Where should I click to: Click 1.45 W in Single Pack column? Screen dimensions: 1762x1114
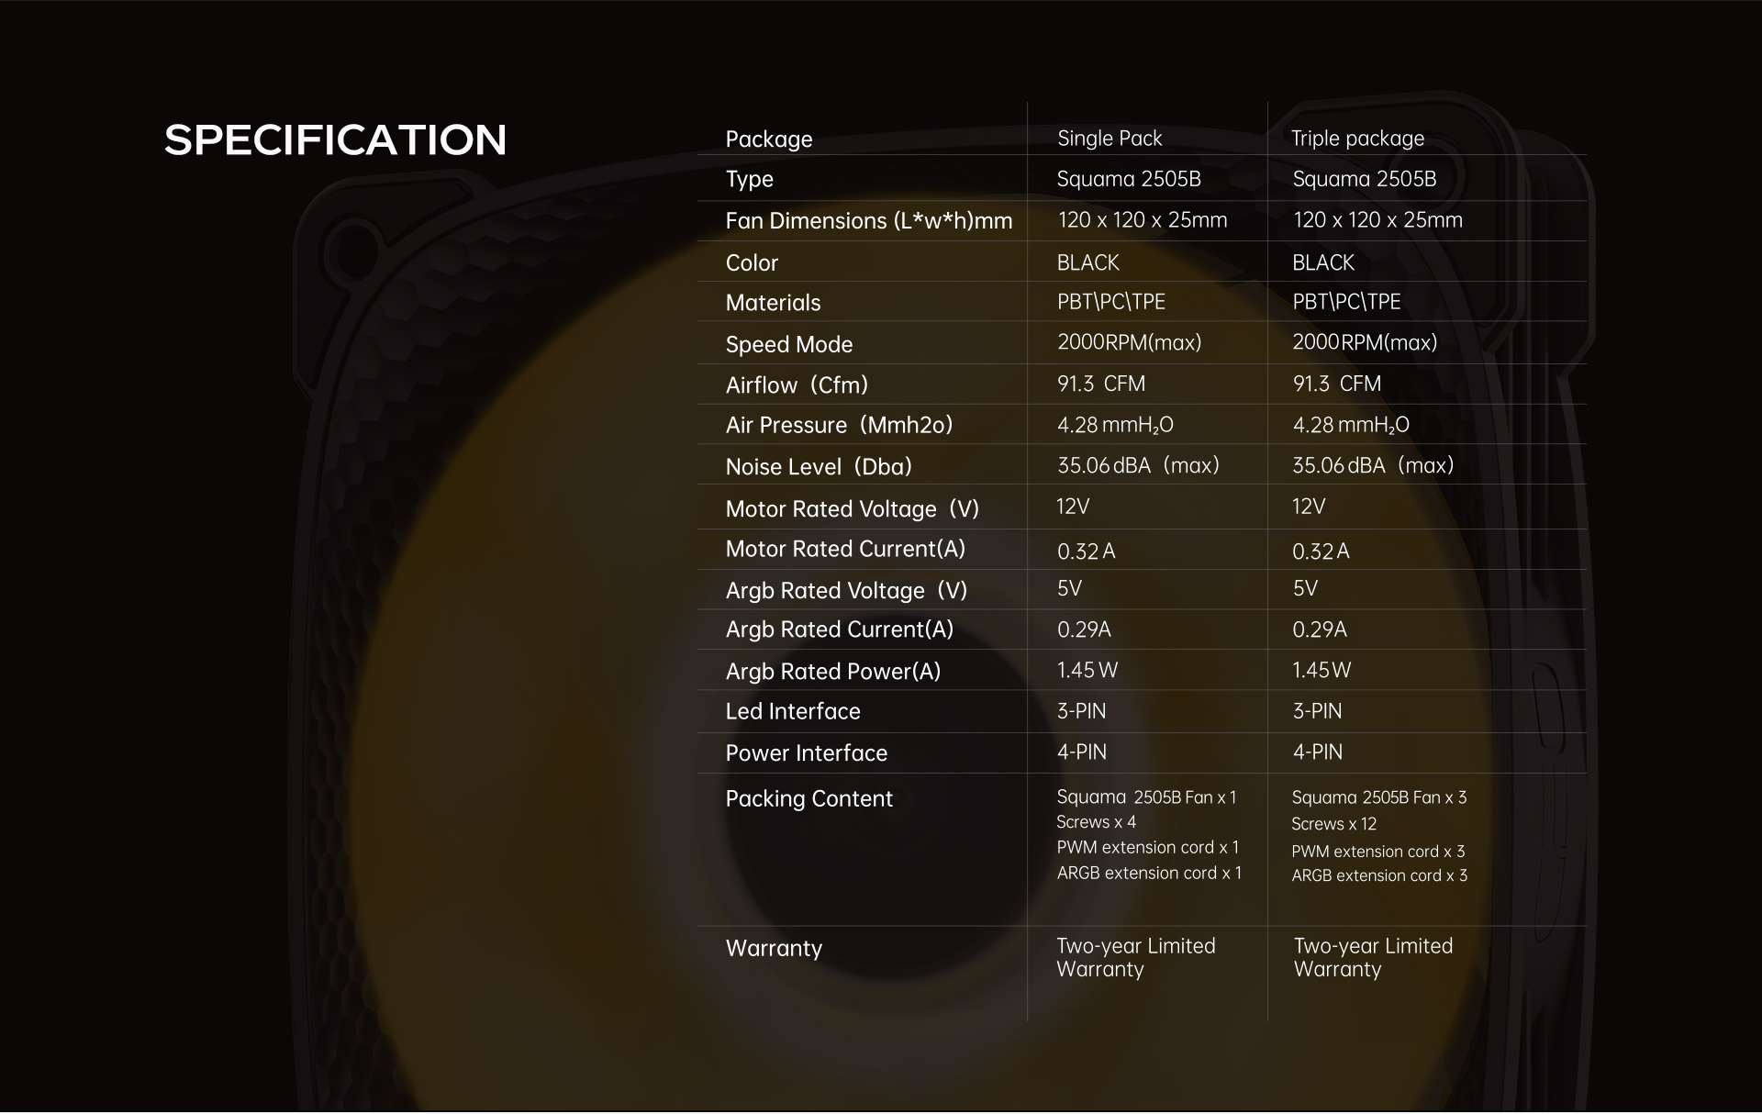[1087, 670]
